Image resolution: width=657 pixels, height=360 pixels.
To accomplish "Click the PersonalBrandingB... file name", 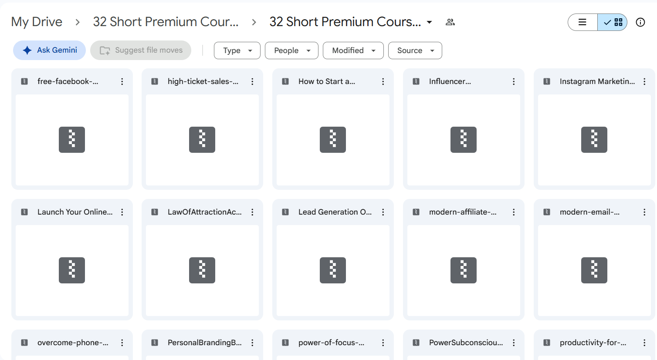I will [x=205, y=343].
